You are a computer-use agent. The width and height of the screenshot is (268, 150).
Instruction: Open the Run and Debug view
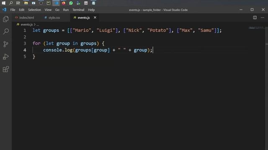pyautogui.click(x=6, y=57)
